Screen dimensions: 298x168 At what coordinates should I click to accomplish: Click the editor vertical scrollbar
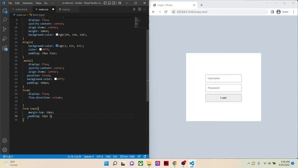click(148, 65)
